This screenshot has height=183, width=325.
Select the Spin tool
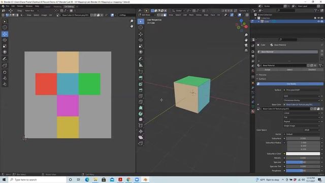point(141,114)
